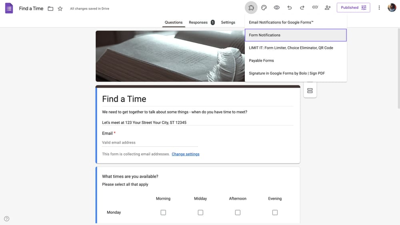
Task: Preview the form with the eye icon
Action: 276,8
